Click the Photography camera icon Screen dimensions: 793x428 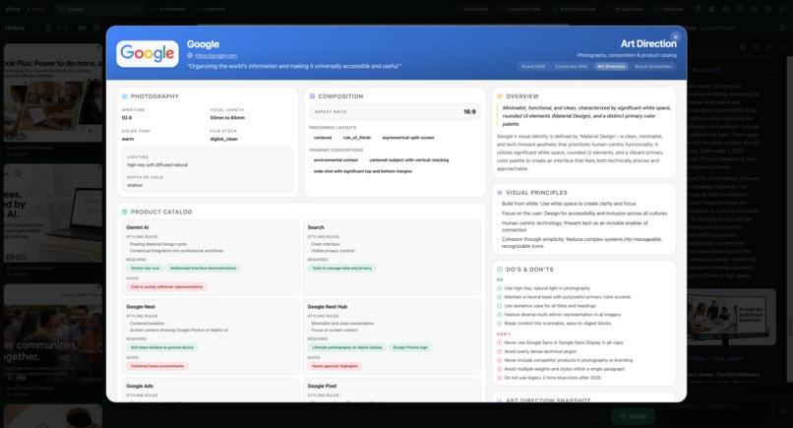(x=125, y=96)
